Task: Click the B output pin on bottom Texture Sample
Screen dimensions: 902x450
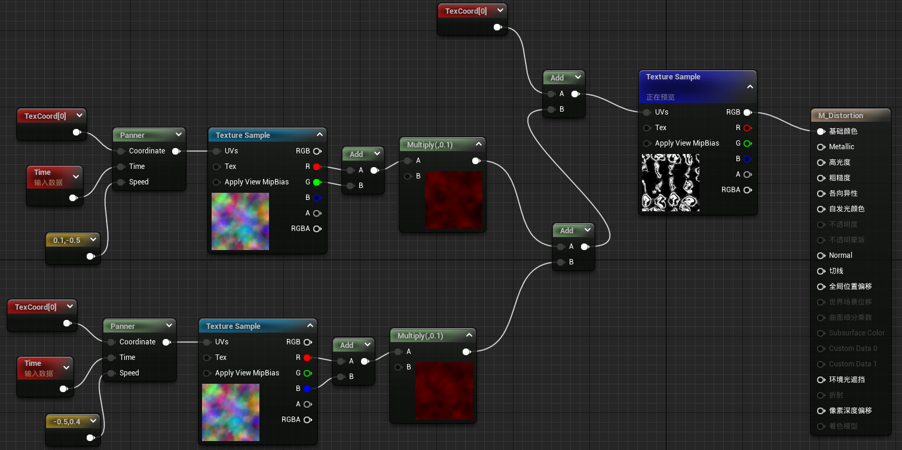Action: click(x=306, y=389)
